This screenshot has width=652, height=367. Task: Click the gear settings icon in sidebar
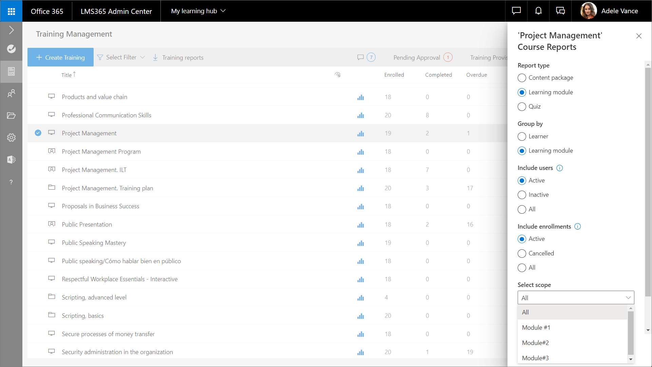[11, 138]
